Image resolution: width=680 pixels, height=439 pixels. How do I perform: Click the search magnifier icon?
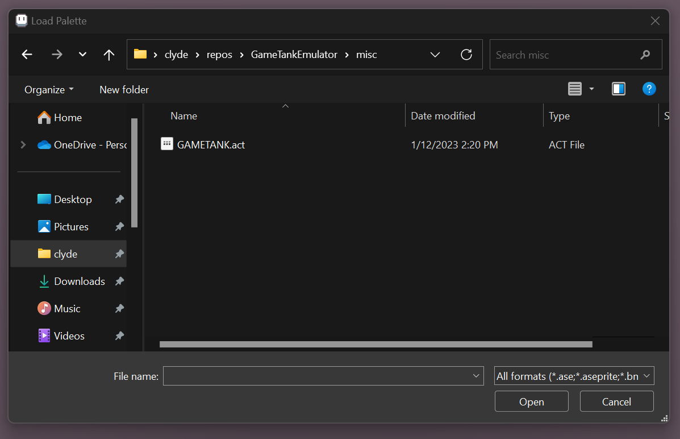(x=645, y=55)
